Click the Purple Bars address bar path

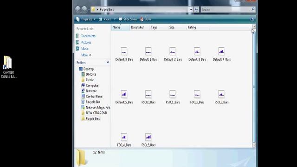[x=107, y=9]
